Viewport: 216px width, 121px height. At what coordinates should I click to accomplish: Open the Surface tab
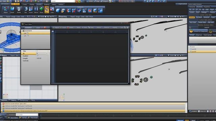point(61,4)
